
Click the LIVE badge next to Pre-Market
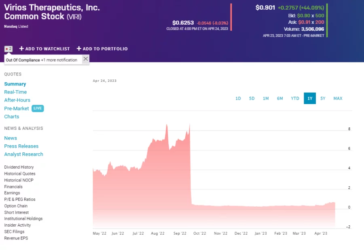[x=37, y=108]
